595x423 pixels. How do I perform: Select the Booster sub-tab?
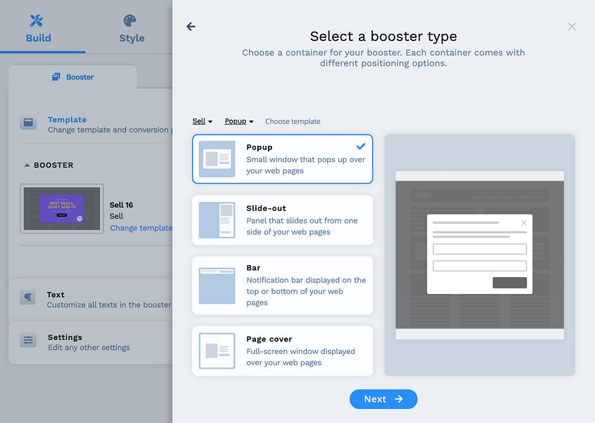coord(73,77)
